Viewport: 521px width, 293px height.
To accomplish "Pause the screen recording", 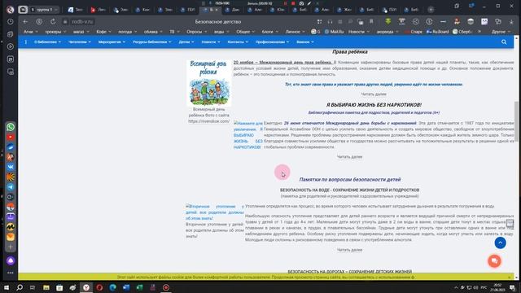I will [285, 3].
